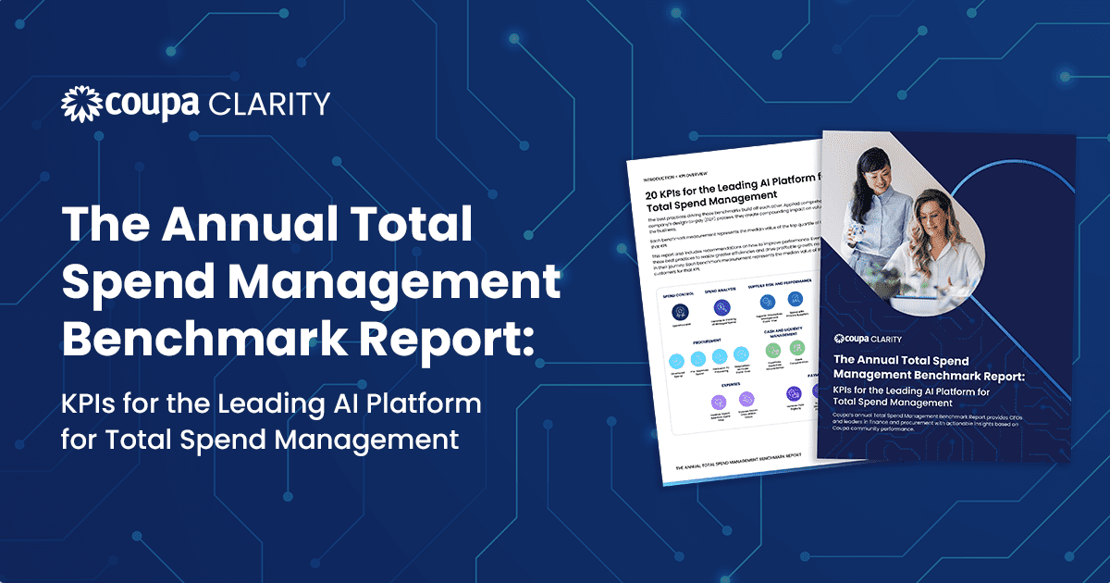Click the small Coupa logo on report cover
This screenshot has height=583, width=1110.
pyautogui.click(x=842, y=338)
